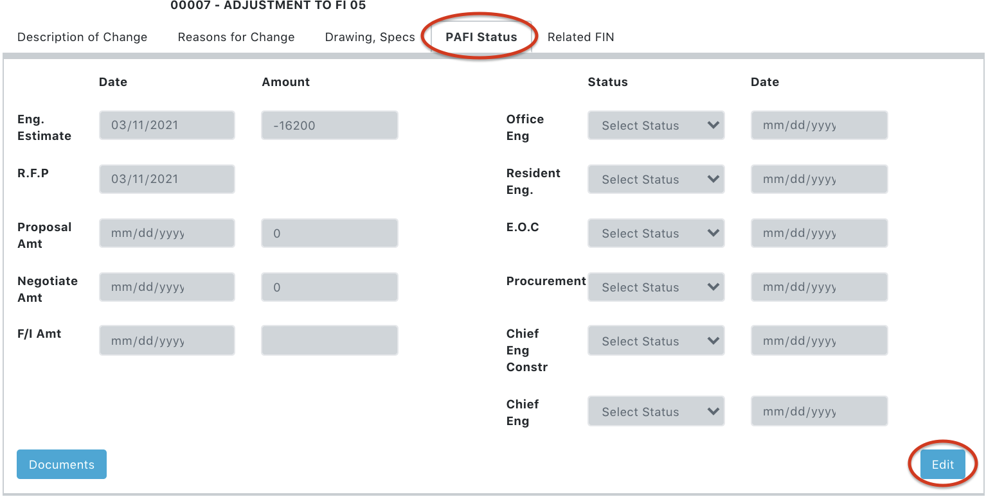Switch to Reasons for Change tab

coord(236,37)
